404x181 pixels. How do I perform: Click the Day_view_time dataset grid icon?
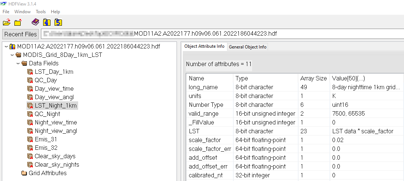[x=30, y=89]
